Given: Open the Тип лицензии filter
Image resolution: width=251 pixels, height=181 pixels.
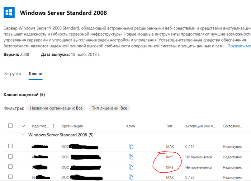Looking at the screenshot, I should pos(109,108).
